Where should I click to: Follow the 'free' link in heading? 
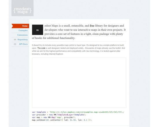click(92, 26)
